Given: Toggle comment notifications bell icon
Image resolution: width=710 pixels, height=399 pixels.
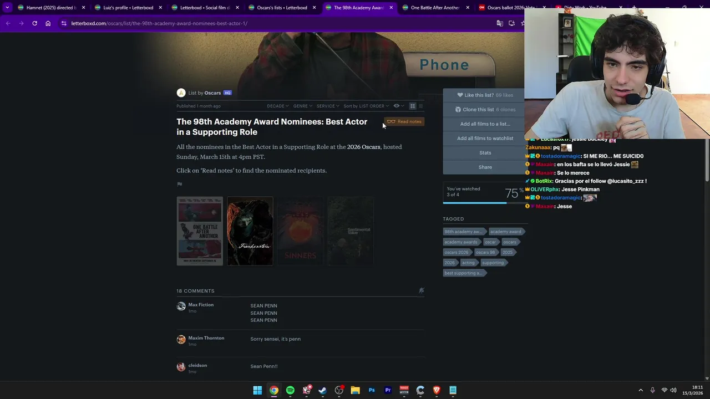Looking at the screenshot, I should pyautogui.click(x=422, y=290).
